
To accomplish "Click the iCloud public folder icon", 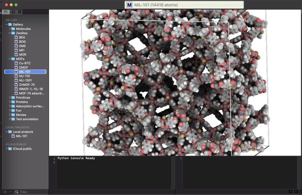I will coord(10,149).
